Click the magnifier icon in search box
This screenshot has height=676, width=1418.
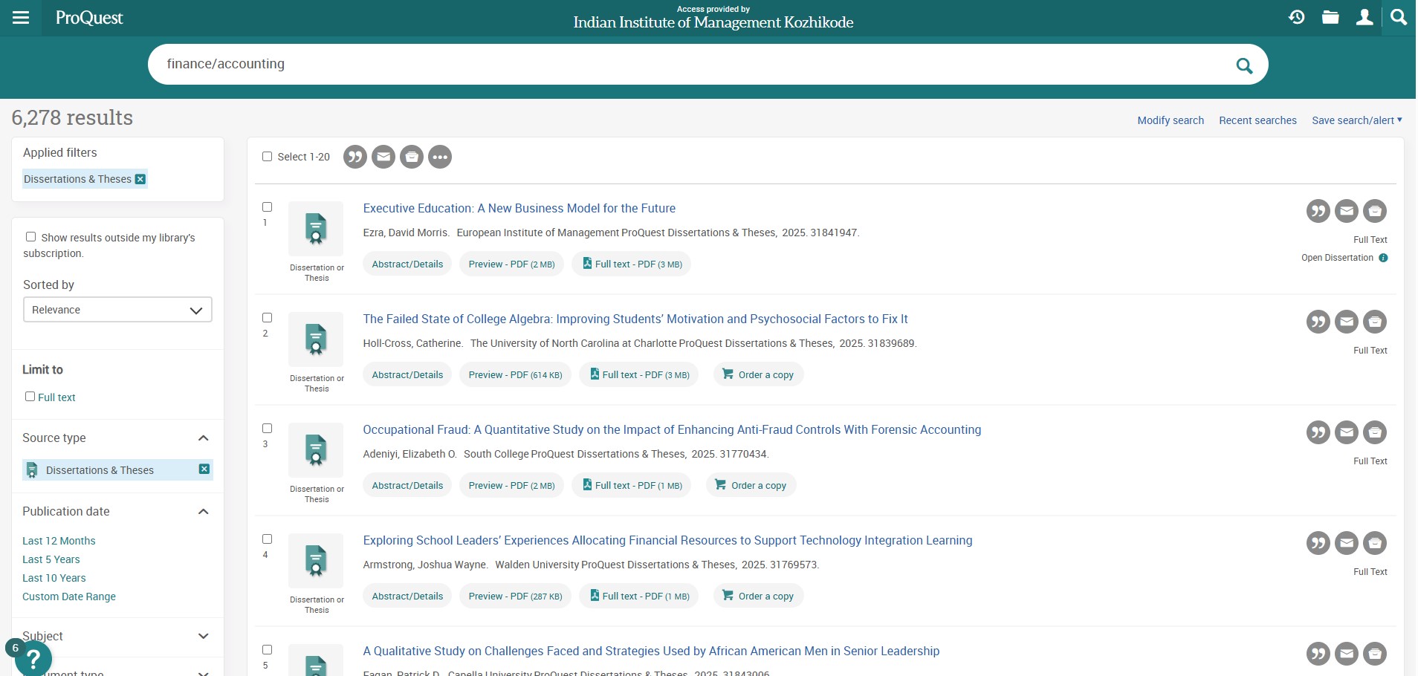pos(1244,65)
